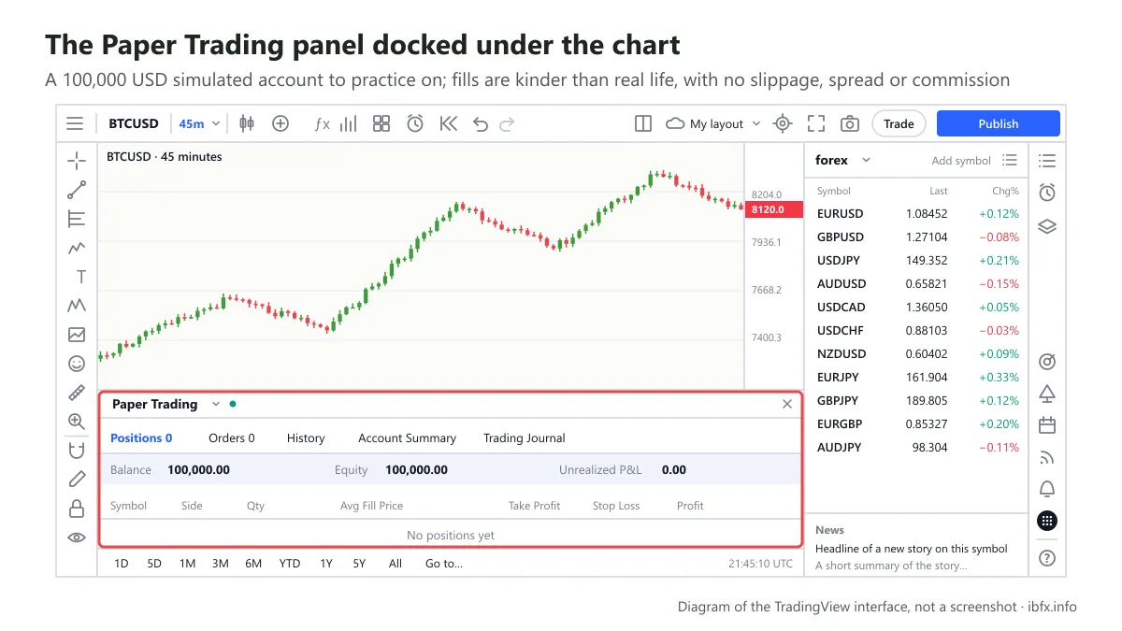Open the History tab

pos(306,437)
